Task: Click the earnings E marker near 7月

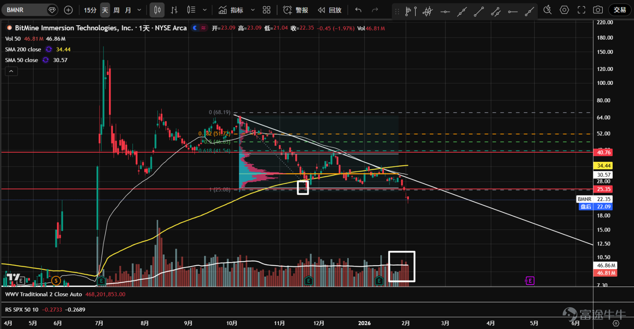Action: point(101,281)
